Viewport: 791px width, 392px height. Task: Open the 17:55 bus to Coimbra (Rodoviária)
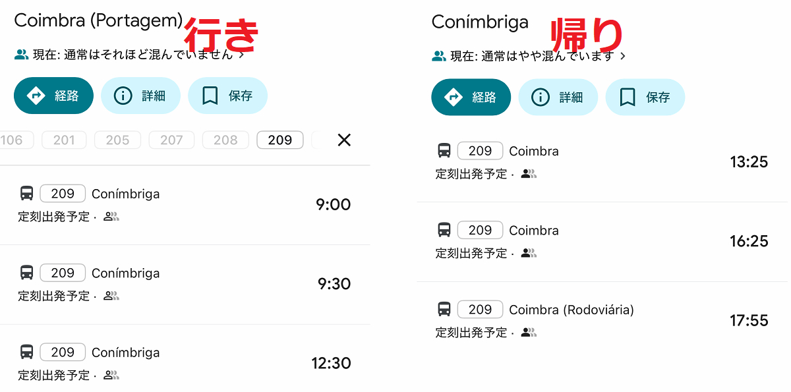point(601,320)
